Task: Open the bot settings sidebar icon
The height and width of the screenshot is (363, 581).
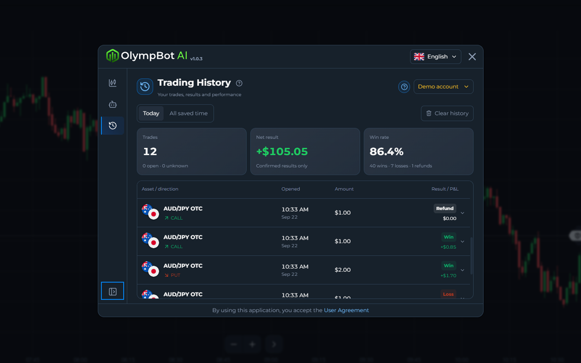Action: click(x=113, y=104)
